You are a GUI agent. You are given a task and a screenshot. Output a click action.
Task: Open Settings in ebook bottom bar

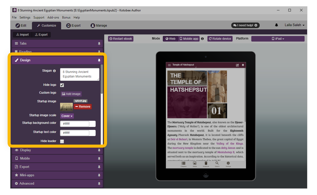point(228,164)
